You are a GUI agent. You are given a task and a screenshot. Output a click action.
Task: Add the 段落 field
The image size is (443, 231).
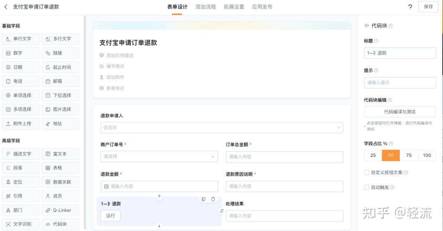point(21,168)
